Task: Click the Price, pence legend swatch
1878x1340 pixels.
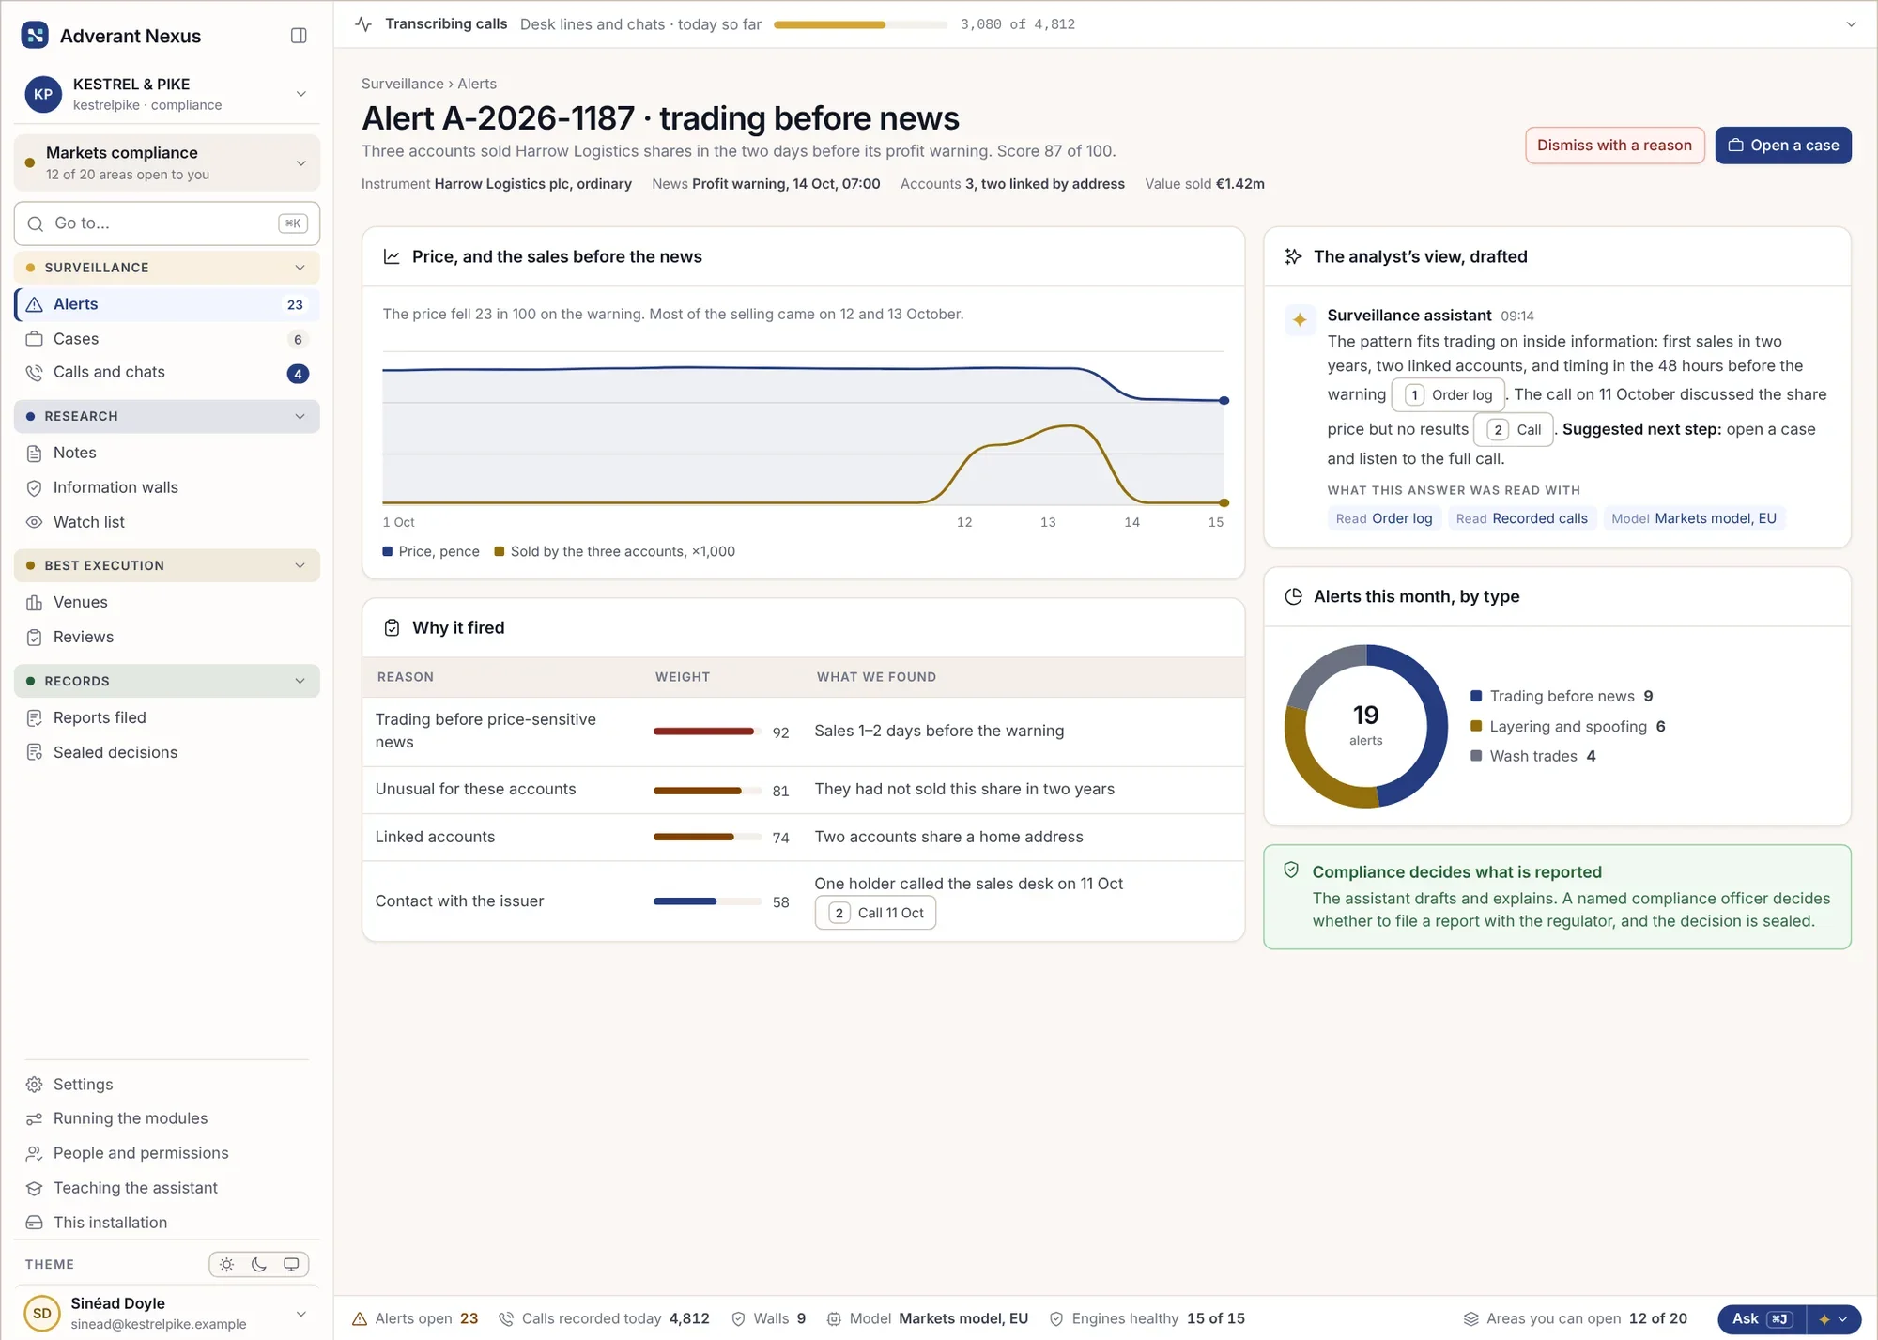Action: click(x=388, y=552)
